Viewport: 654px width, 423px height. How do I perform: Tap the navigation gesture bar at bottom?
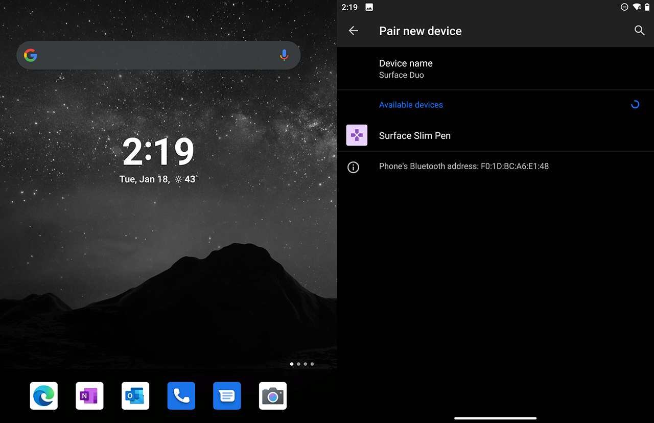(x=495, y=418)
